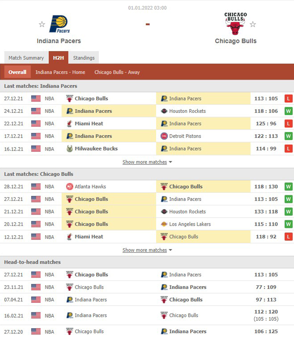Switch to the Standings tab
The width and height of the screenshot is (294, 348).
(84, 58)
